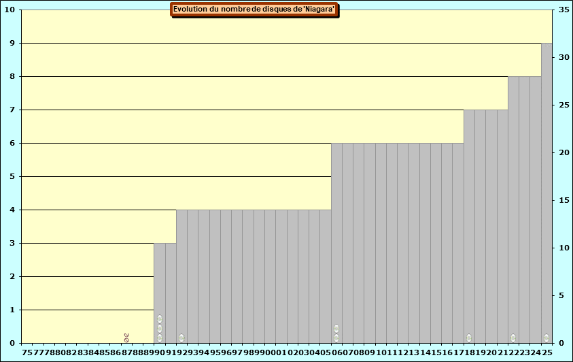Click the value 0 on the right axis
The width and height of the screenshot is (573, 362).
[561, 343]
